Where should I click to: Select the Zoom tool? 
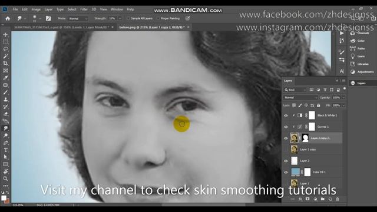(x=5, y=178)
